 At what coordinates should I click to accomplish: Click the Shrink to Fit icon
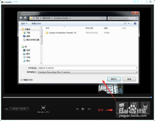43,108
